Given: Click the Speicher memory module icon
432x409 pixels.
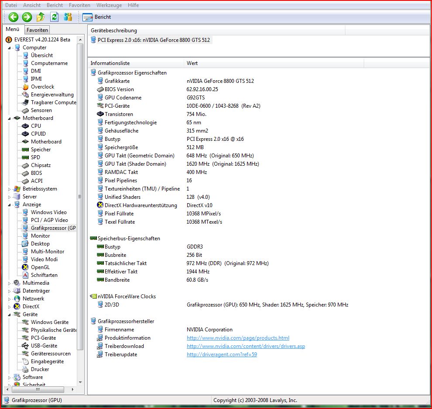Looking at the screenshot, I should pyautogui.click(x=25, y=150).
